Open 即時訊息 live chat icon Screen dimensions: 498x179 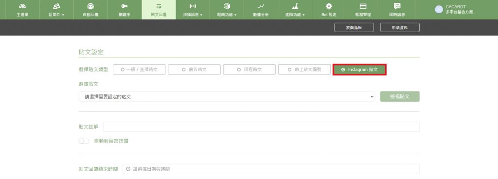coord(397,6)
